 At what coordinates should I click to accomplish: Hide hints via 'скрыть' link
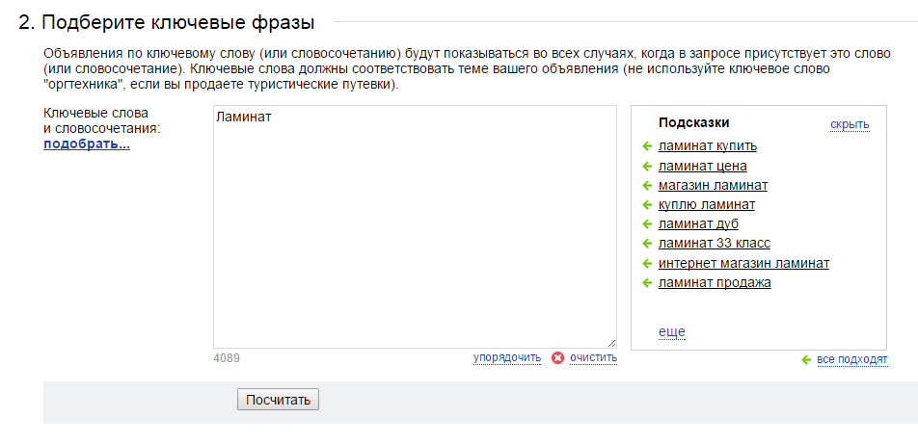850,124
